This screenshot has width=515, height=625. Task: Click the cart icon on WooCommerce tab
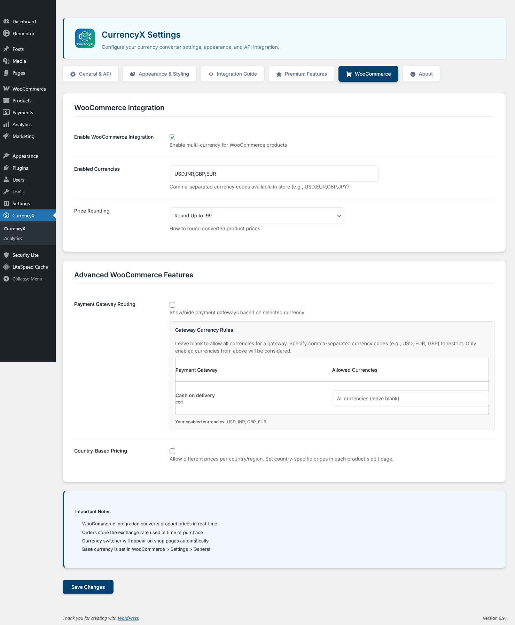[x=349, y=74]
